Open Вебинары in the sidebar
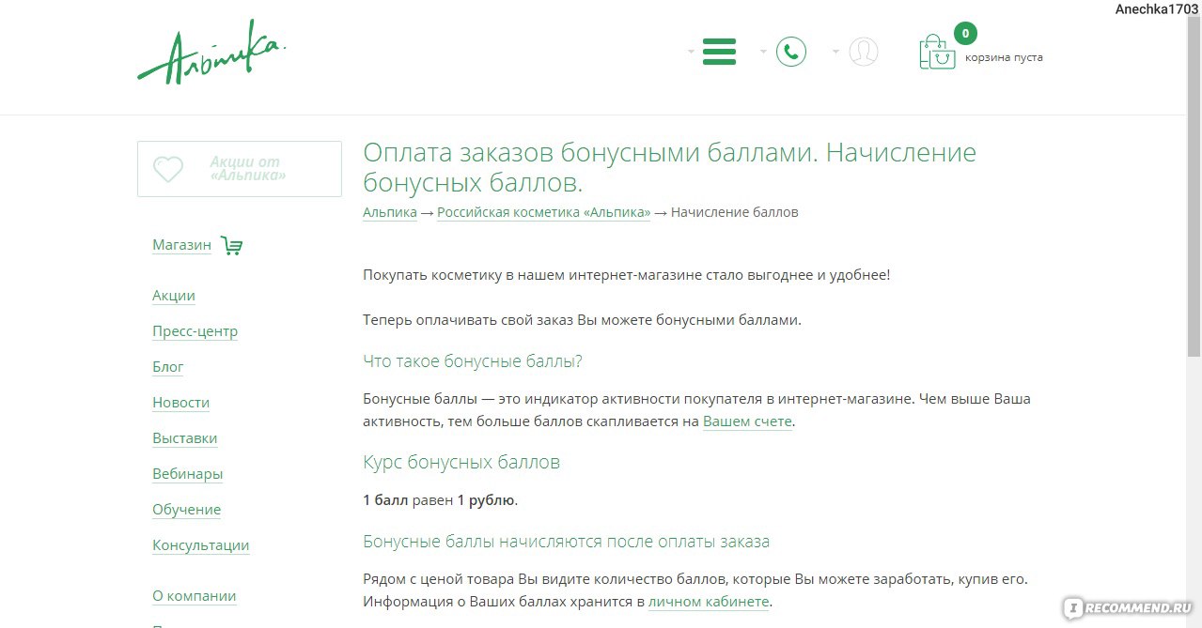1202x628 pixels. (187, 474)
